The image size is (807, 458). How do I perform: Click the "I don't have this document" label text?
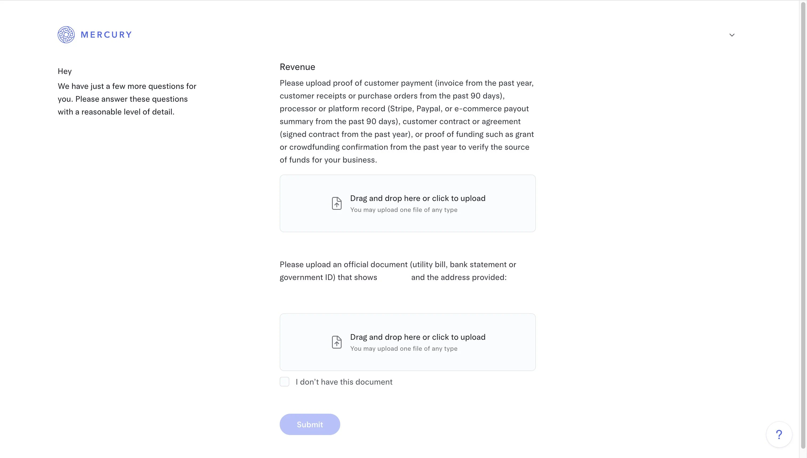(x=344, y=382)
